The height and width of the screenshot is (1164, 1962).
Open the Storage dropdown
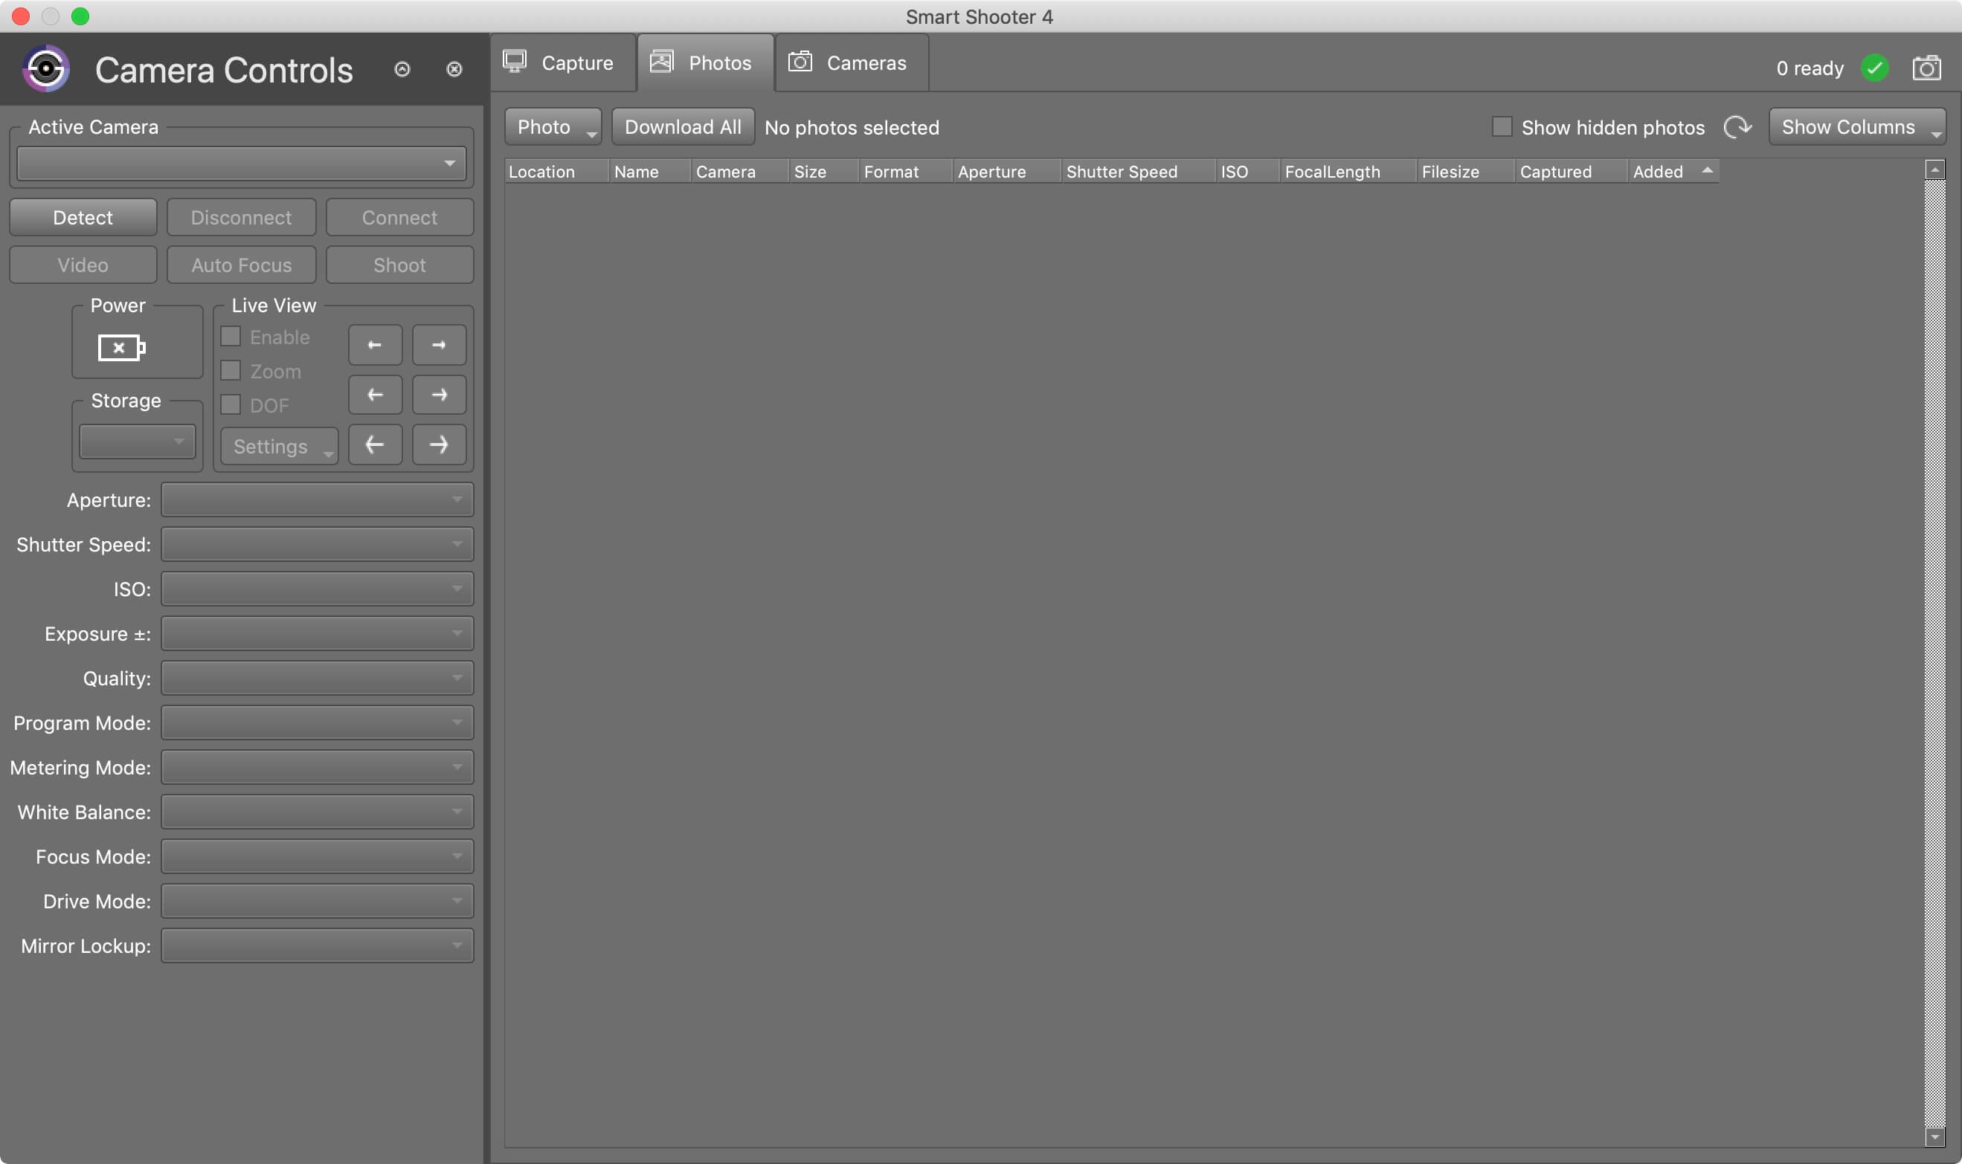tap(137, 442)
